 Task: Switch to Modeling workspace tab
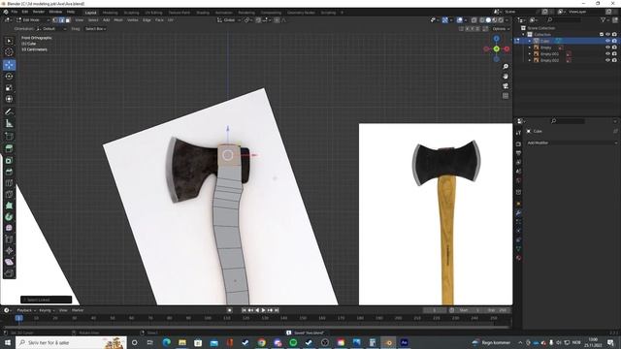point(110,13)
